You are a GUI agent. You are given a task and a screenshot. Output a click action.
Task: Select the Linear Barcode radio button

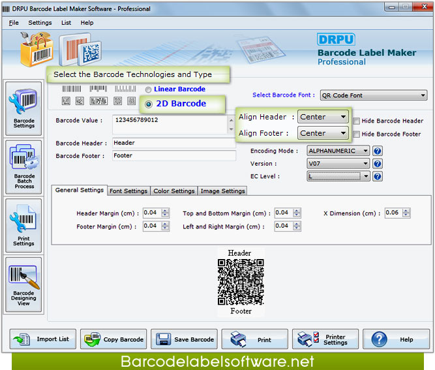pyautogui.click(x=149, y=89)
